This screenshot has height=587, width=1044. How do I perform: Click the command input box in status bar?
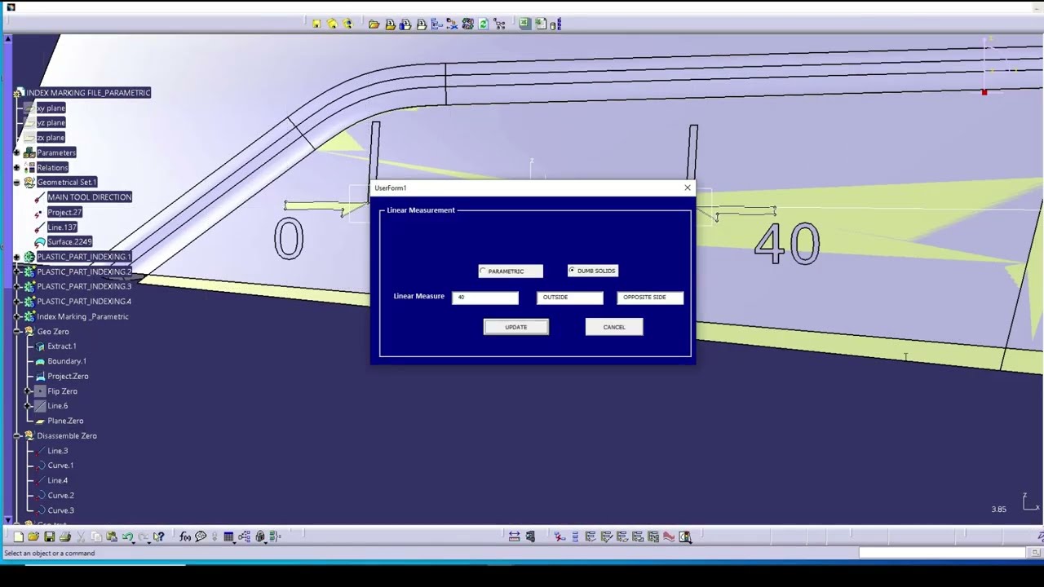tap(942, 553)
